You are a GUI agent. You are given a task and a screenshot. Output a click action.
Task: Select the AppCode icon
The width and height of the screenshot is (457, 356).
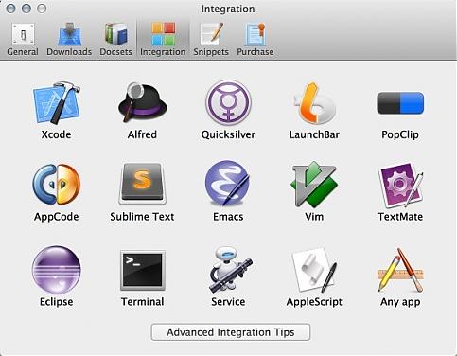pyautogui.click(x=57, y=185)
